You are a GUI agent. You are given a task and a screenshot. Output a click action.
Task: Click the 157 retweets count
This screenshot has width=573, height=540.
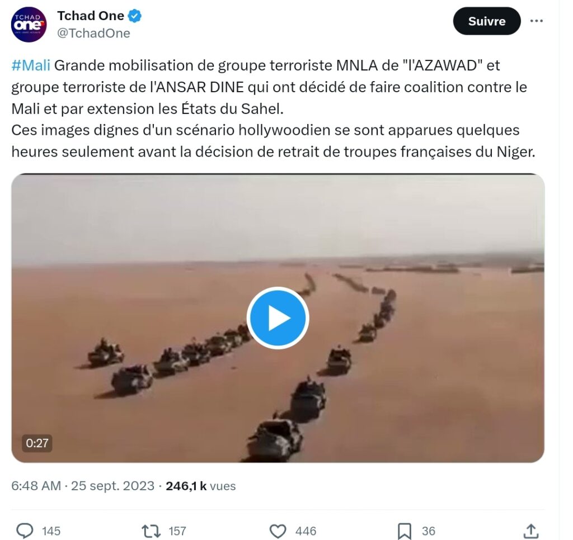tap(177, 531)
